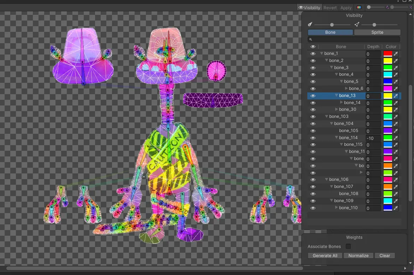Enable the Associate Bones checkbox
Screen dimensions: 414x275
(348, 246)
